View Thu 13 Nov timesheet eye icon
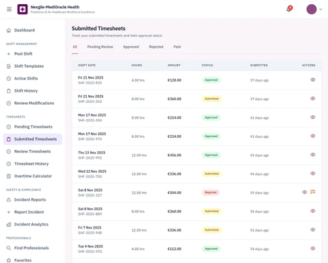Screen dimensions: 328x263 click(x=313, y=155)
